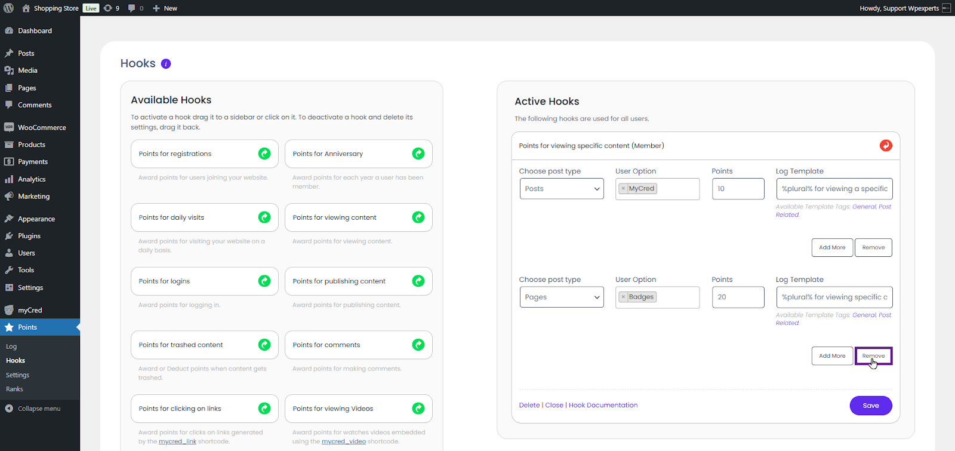955x451 pixels.
Task: Click the purple Save button
Action: [x=870, y=406]
